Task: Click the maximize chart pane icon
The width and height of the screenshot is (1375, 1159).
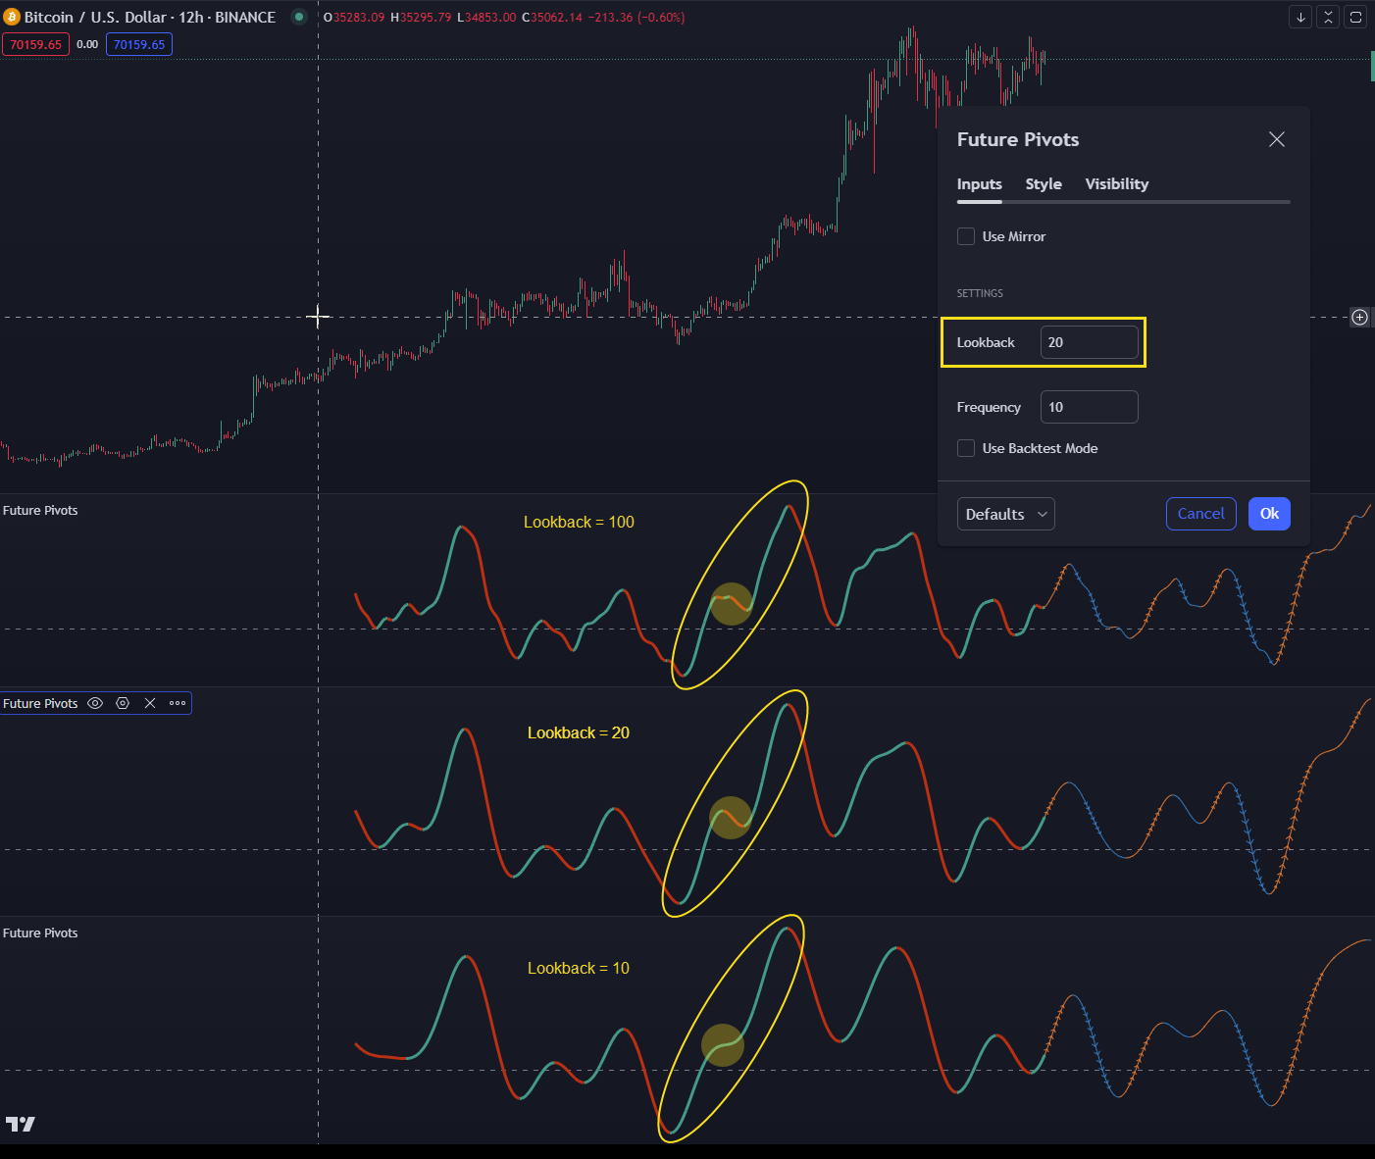Action: pos(1355,18)
